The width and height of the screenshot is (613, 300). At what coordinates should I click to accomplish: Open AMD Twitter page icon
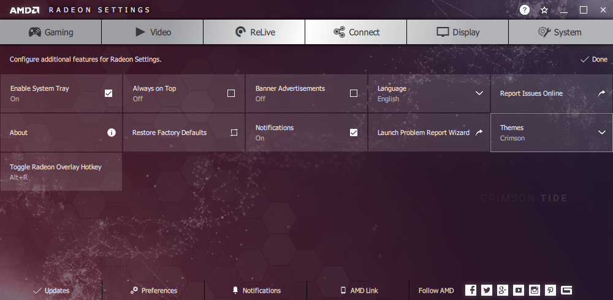(487, 290)
